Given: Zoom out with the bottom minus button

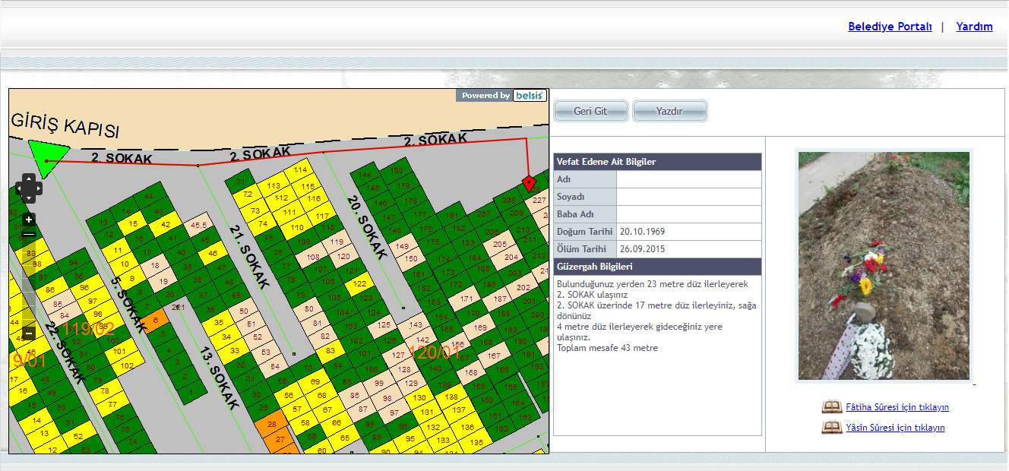Looking at the screenshot, I should [x=29, y=333].
